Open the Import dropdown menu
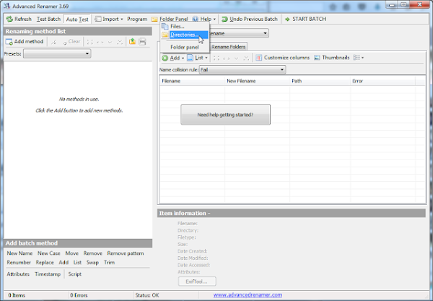Image resolution: width=433 pixels, height=301 pixels. pos(109,19)
